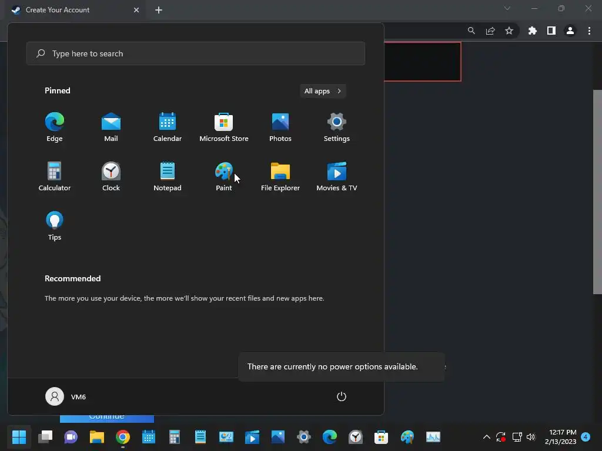Launch the pinned Movies & TV app

tap(337, 176)
